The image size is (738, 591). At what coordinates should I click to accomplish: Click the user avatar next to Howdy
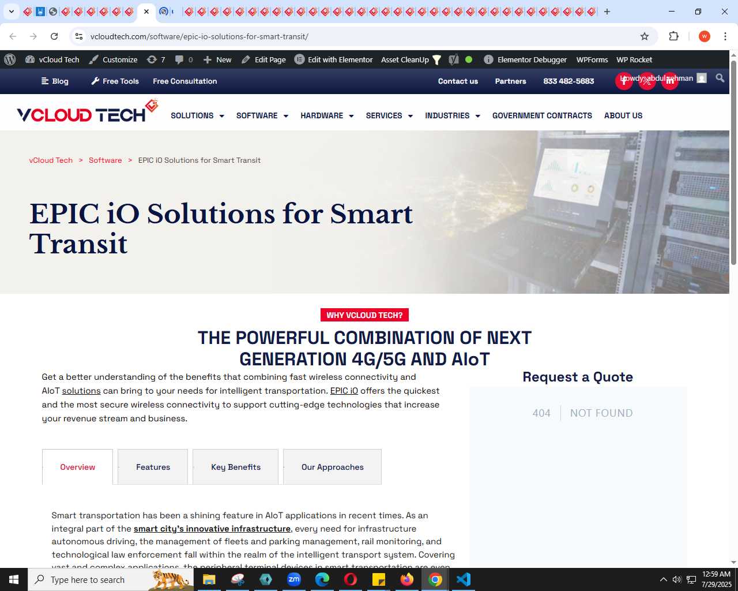point(702,78)
